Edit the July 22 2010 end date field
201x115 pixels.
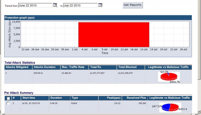[x=80, y=5]
